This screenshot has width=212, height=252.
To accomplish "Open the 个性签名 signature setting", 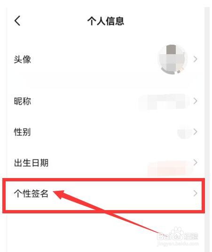I will pyautogui.click(x=103, y=195).
